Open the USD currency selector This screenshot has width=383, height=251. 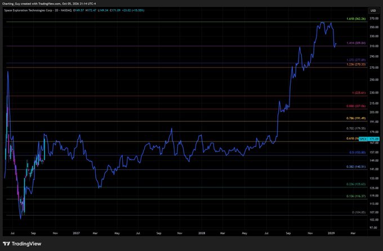373,11
